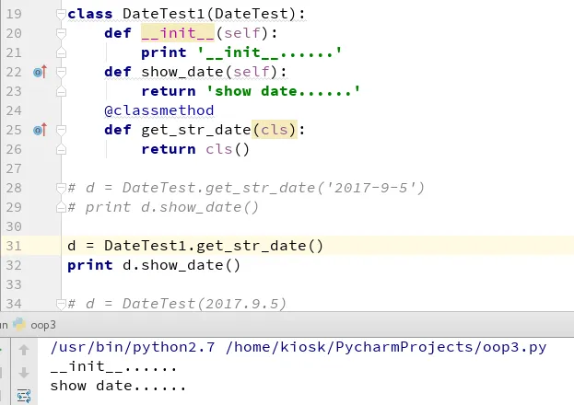Collapse get_str_date fold on line 25
Image resolution: width=574 pixels, height=405 pixels.
tap(61, 130)
